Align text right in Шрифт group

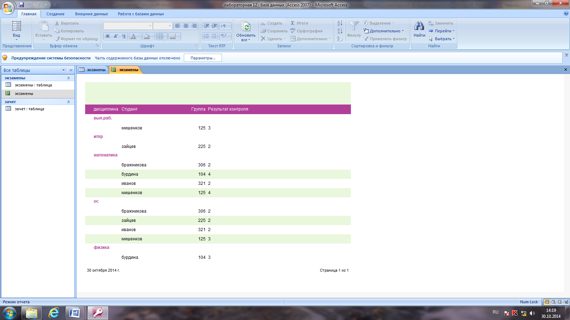coord(194,26)
